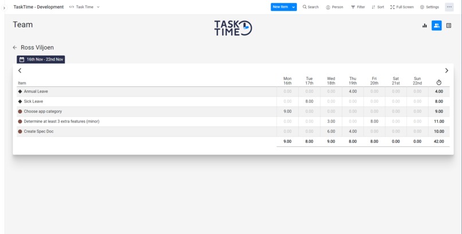This screenshot has width=462, height=234.
Task: Click the Sat 21st column header
Action: 396,81
